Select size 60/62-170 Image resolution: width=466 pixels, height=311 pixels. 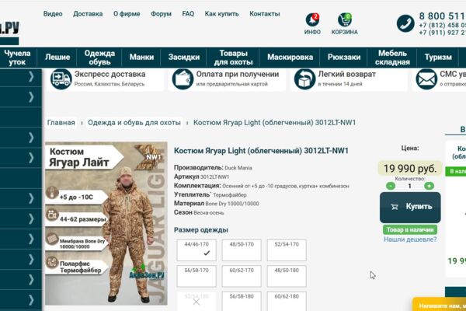[x=242, y=276]
